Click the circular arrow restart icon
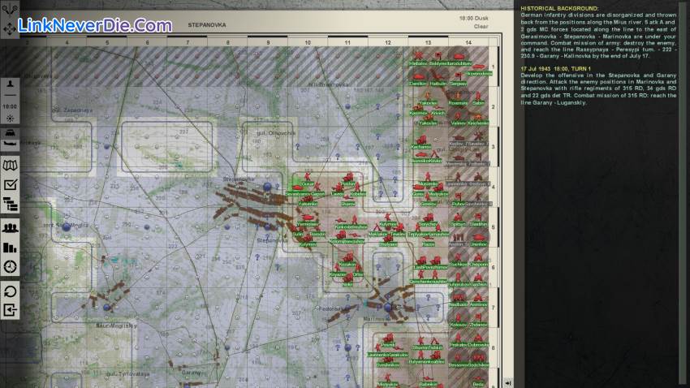The image size is (690, 388). pyautogui.click(x=10, y=291)
